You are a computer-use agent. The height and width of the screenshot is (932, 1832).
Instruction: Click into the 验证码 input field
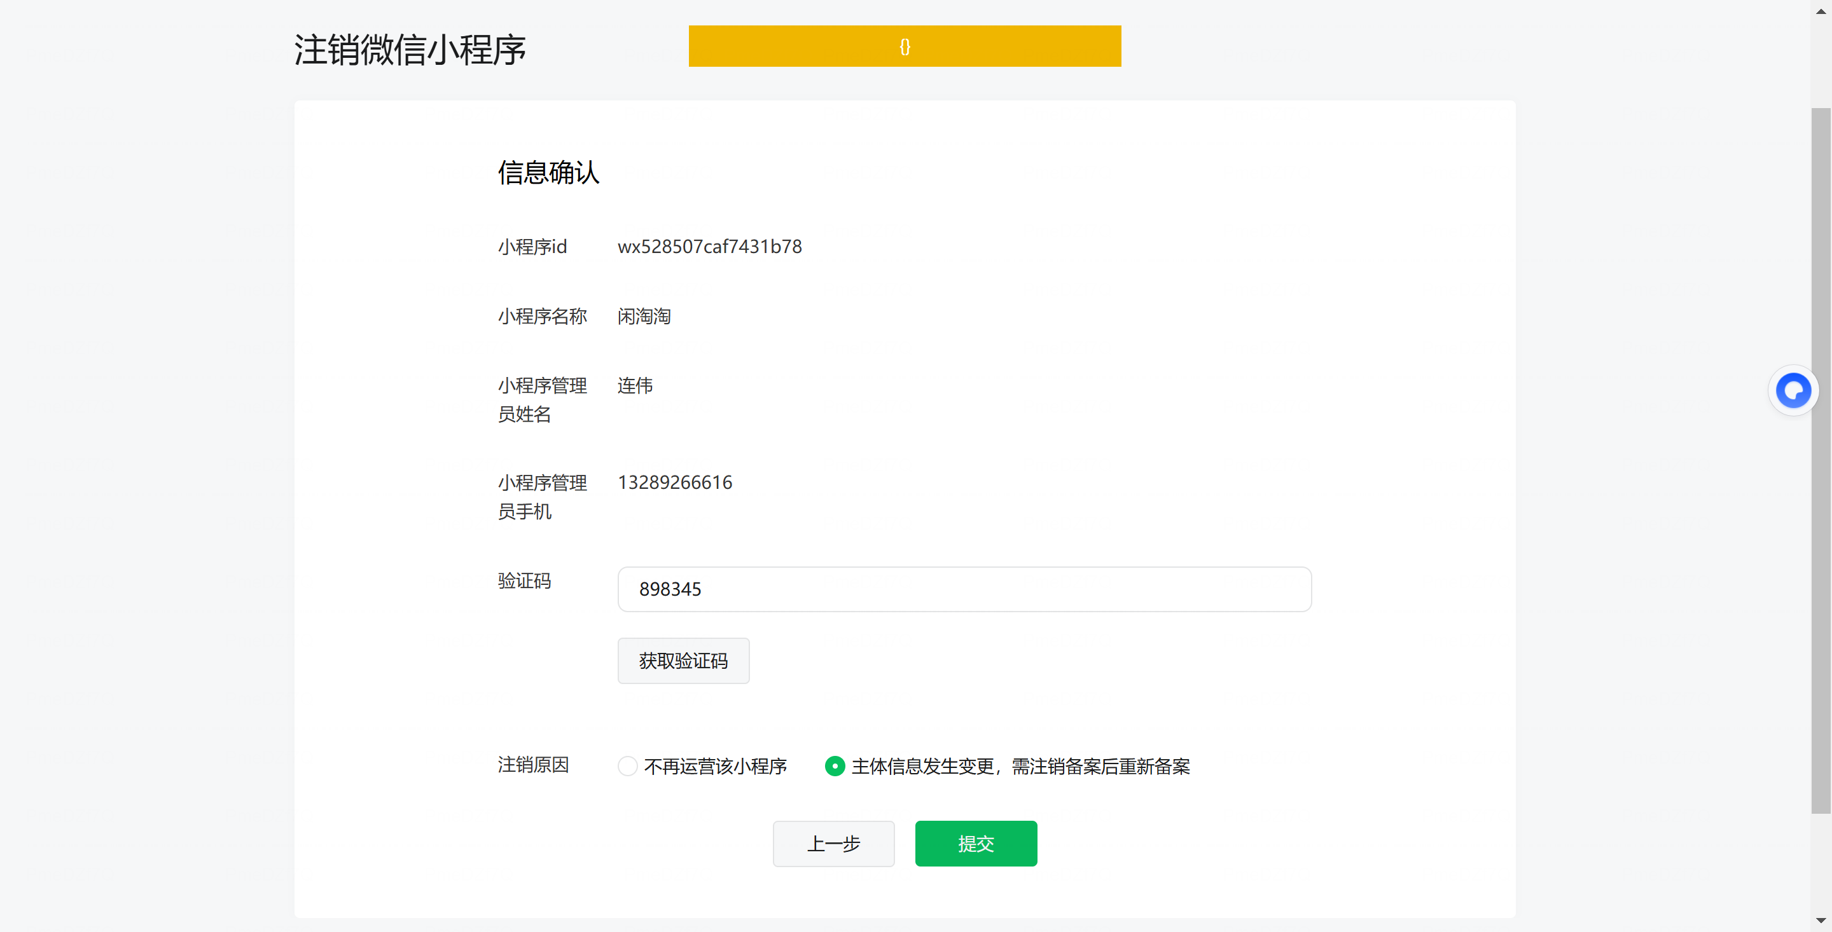964,589
